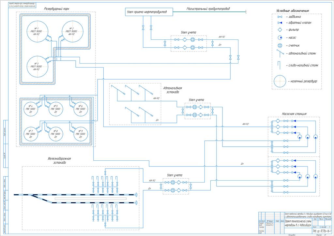
Task: Pick the truck loading riser legend symbol
Action: tap(280, 53)
